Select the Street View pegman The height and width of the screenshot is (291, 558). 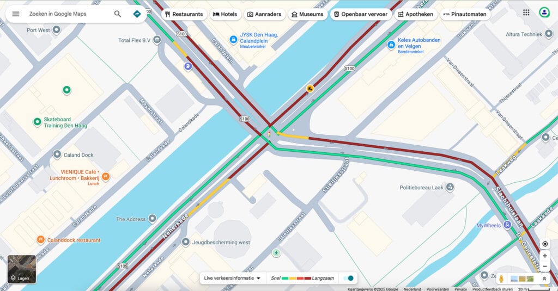pos(501,278)
